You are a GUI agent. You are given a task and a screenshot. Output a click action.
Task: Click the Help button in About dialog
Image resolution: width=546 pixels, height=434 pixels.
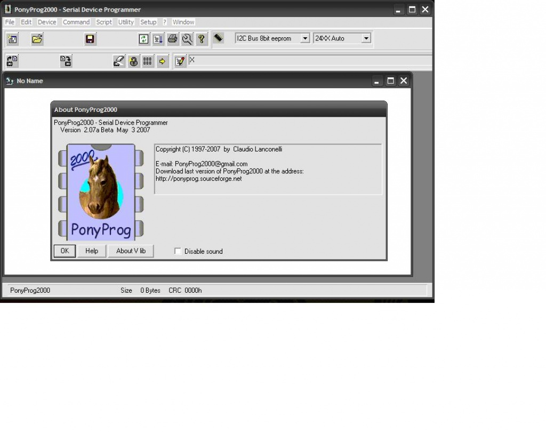(92, 251)
